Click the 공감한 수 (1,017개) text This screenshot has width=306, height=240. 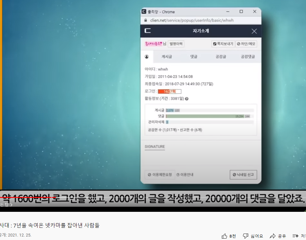pos(162,130)
